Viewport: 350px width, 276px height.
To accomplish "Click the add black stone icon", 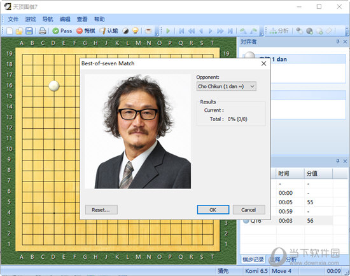I will point(310,30).
